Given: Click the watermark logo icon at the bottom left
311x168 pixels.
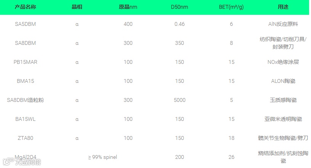Looking at the screenshot, I should [x=8, y=162].
